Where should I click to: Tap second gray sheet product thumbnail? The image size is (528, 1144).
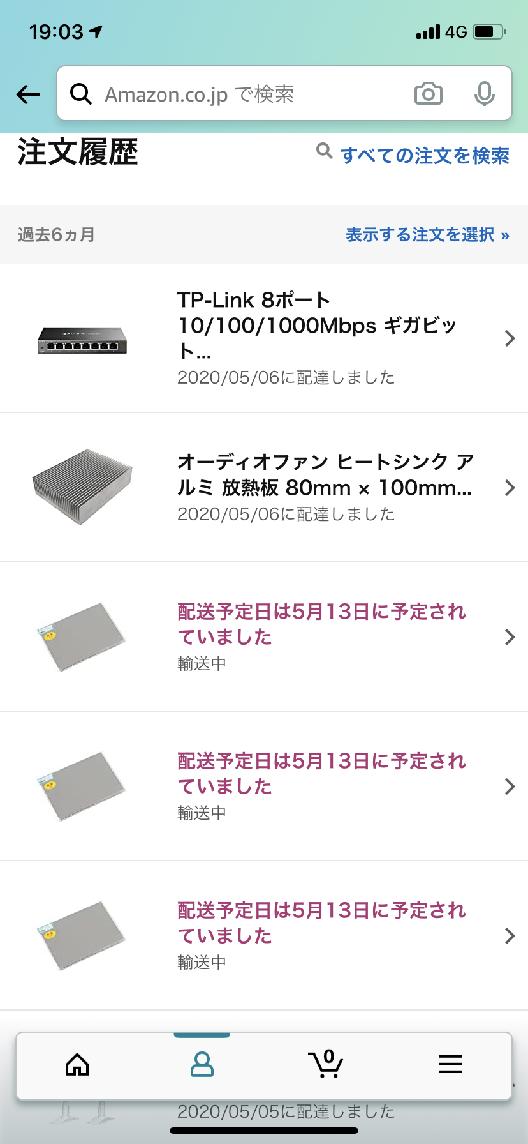(x=82, y=786)
